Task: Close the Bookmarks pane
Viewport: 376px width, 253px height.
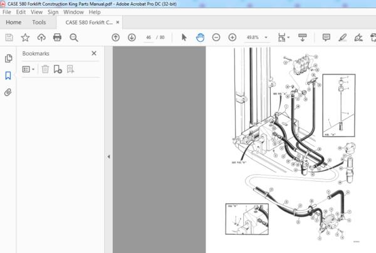Action: [94, 53]
